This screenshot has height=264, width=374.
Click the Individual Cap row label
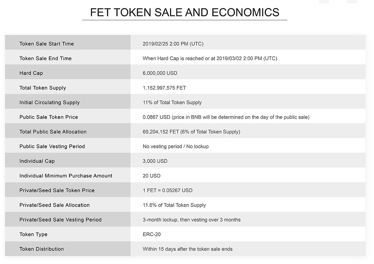(x=37, y=161)
